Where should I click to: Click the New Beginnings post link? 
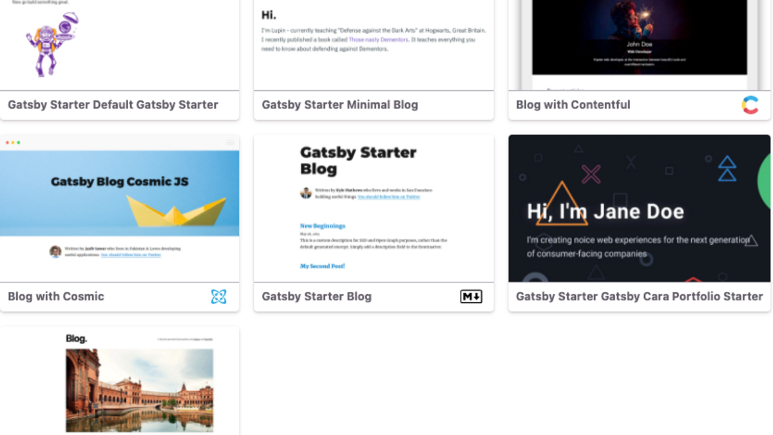323,226
